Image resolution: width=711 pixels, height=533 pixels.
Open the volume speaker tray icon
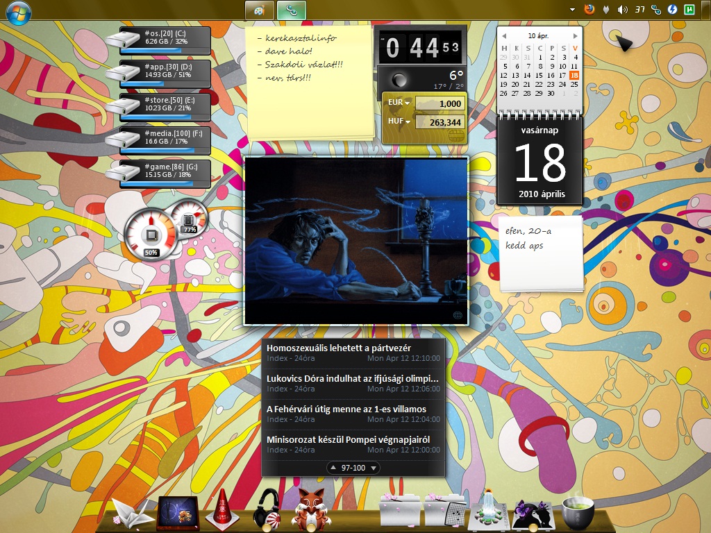click(x=623, y=10)
